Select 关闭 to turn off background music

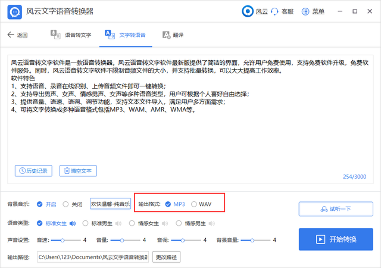coord(65,204)
